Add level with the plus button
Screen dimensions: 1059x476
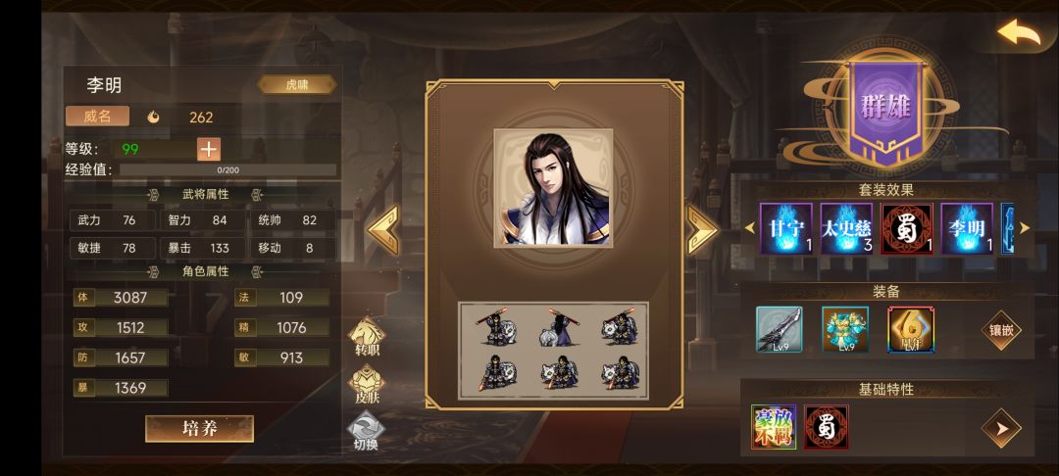click(209, 149)
